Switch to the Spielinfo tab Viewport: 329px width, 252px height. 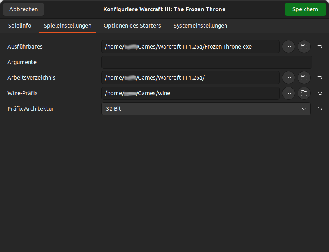(x=20, y=26)
